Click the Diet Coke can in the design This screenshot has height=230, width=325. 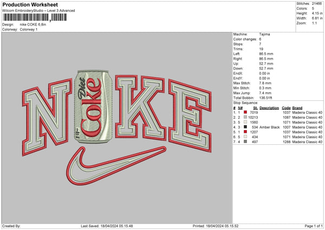pos(94,107)
